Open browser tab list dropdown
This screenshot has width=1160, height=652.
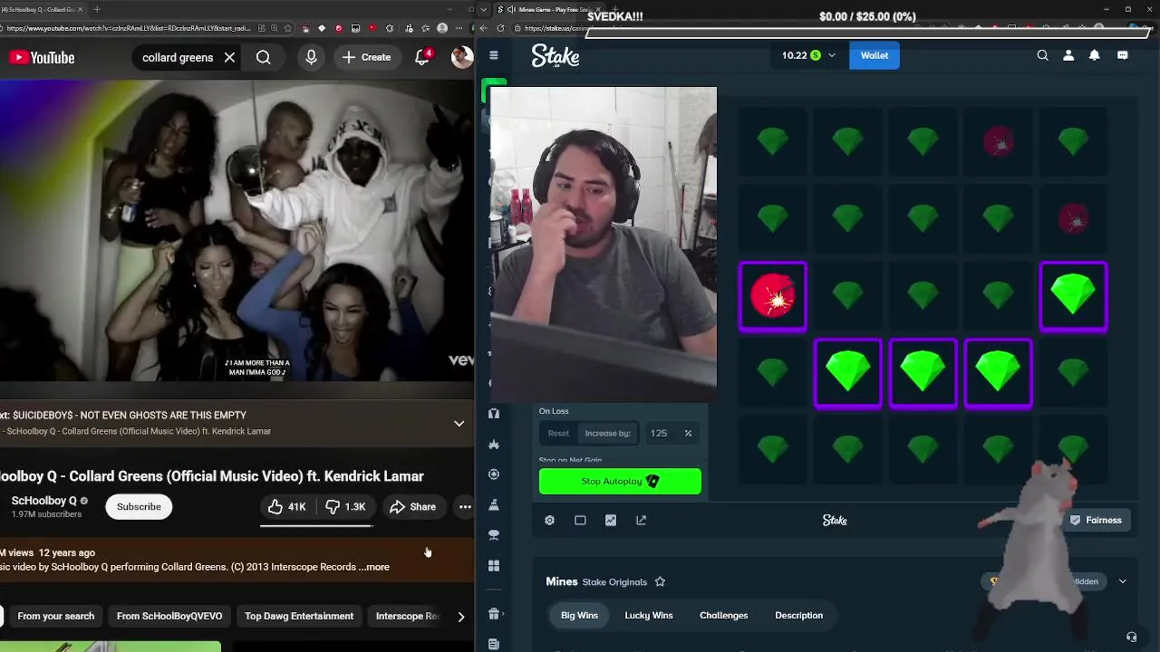(x=483, y=9)
